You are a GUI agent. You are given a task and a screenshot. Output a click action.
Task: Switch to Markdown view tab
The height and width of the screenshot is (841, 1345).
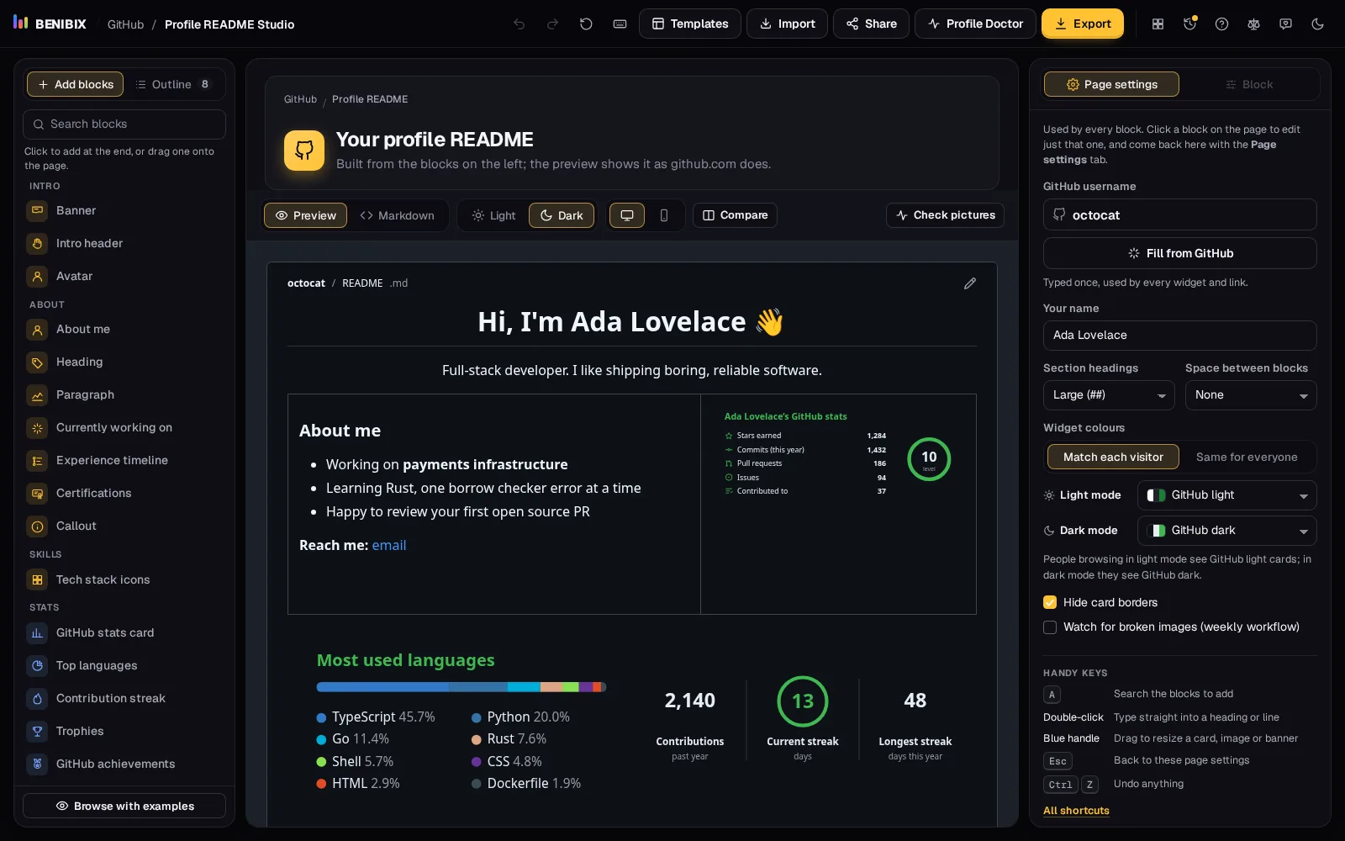tap(398, 215)
